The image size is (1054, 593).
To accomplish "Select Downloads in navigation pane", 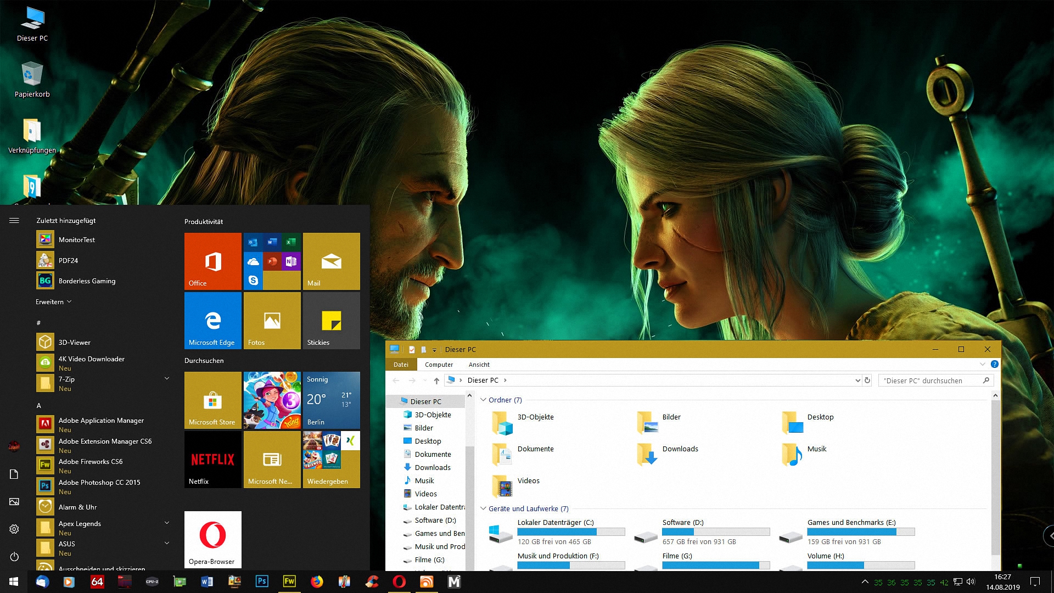I will click(433, 467).
